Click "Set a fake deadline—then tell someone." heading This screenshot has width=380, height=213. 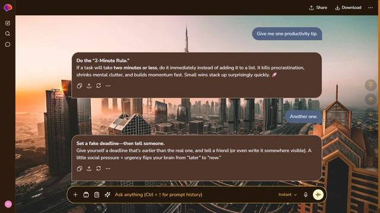121,143
